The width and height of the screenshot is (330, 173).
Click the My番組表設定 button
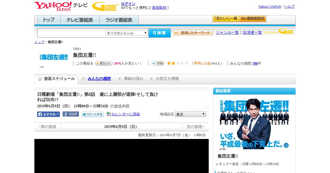click(x=253, y=19)
